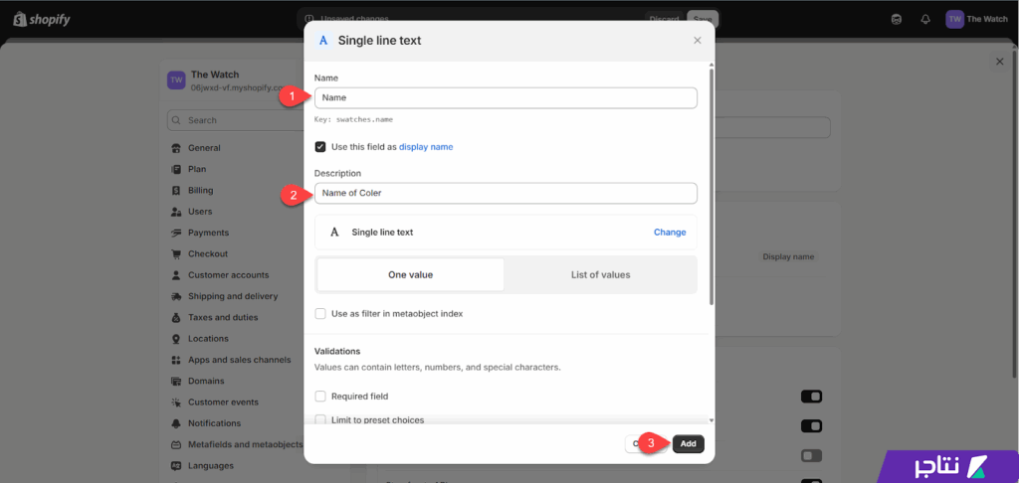This screenshot has height=483, width=1019.
Task: Open the display name link
Action: (426, 147)
